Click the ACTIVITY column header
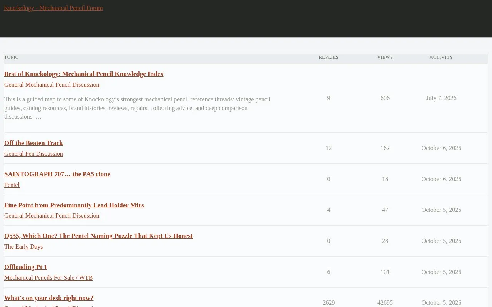The width and height of the screenshot is (492, 307). [441, 57]
